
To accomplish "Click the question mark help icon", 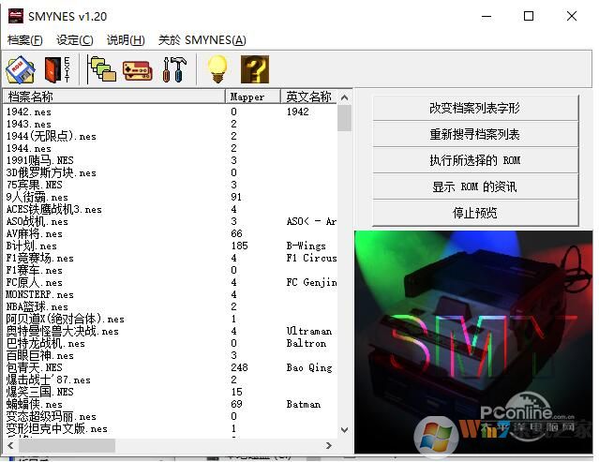I will tap(255, 69).
